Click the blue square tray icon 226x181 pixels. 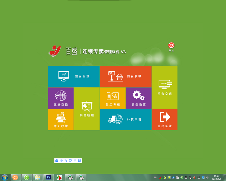click(x=203, y=178)
